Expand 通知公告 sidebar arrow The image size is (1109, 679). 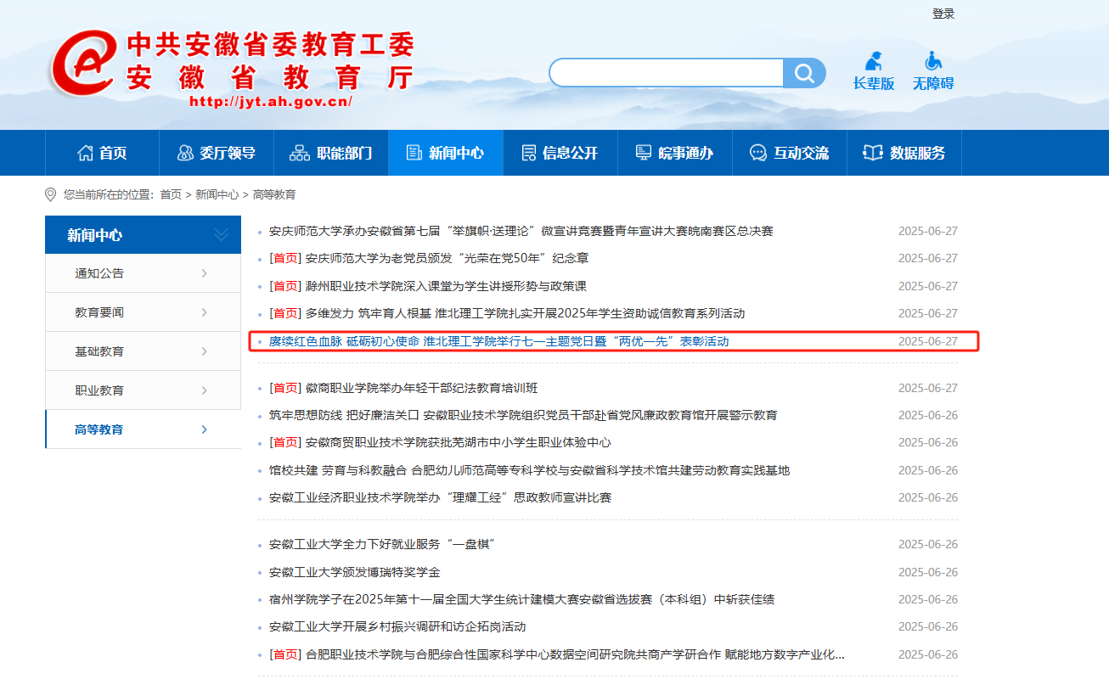(x=205, y=273)
